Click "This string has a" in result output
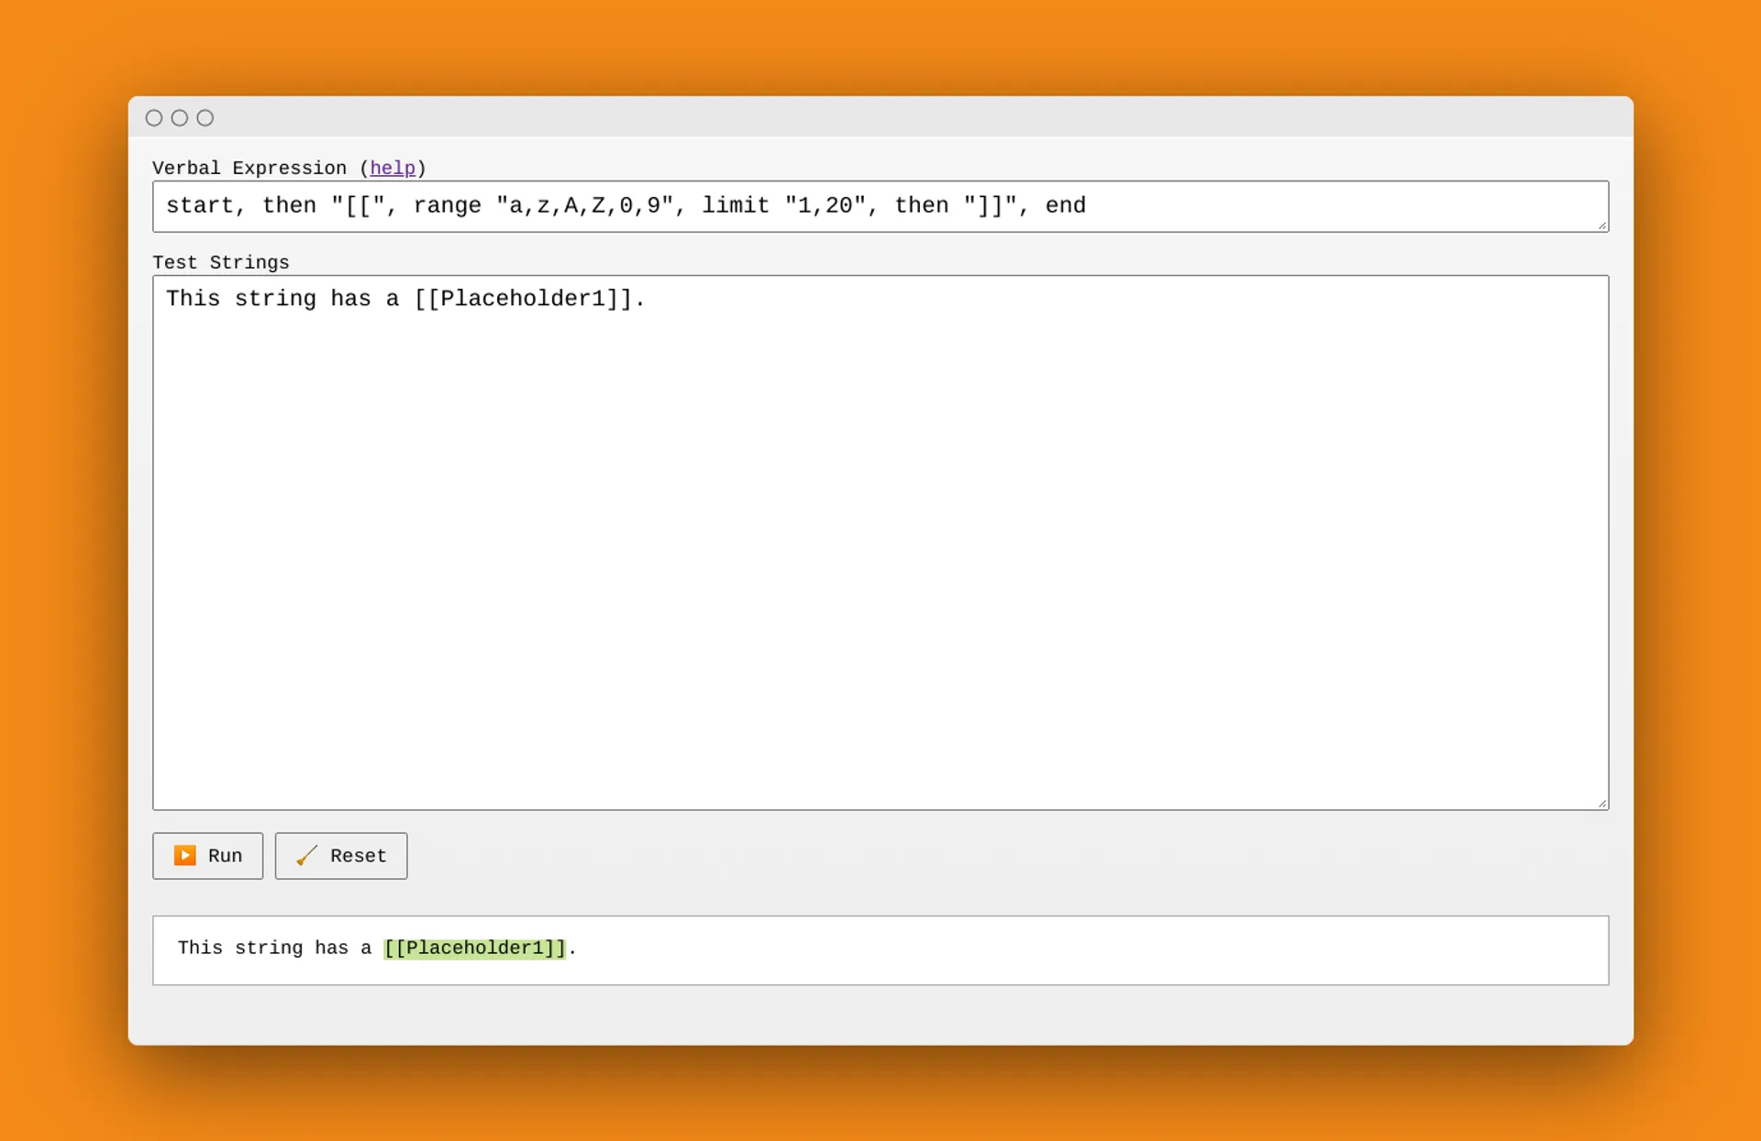The height and width of the screenshot is (1141, 1761). (274, 949)
